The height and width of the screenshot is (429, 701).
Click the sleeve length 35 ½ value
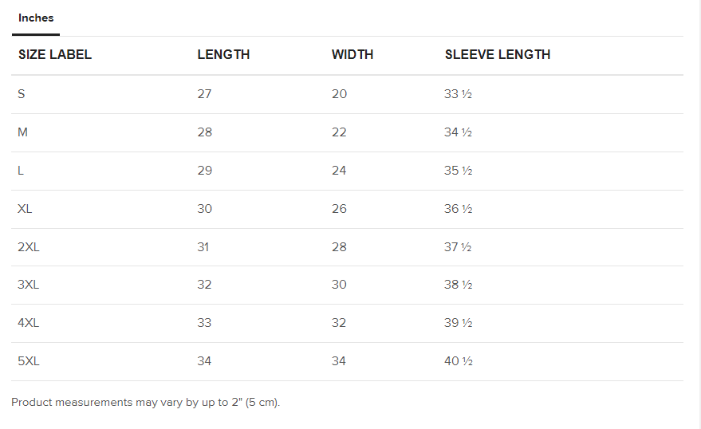click(458, 171)
